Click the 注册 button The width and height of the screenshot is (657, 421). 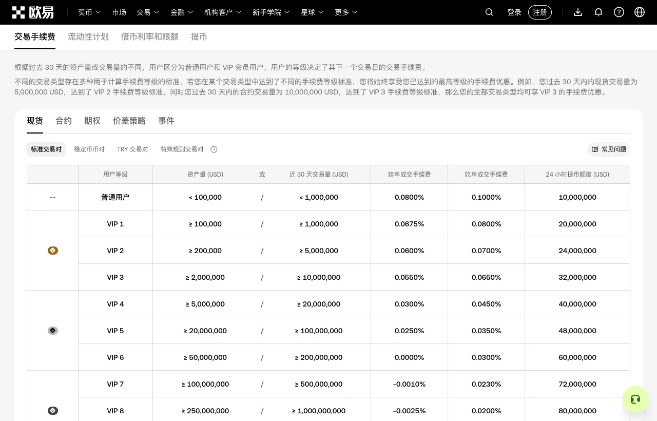coord(540,12)
